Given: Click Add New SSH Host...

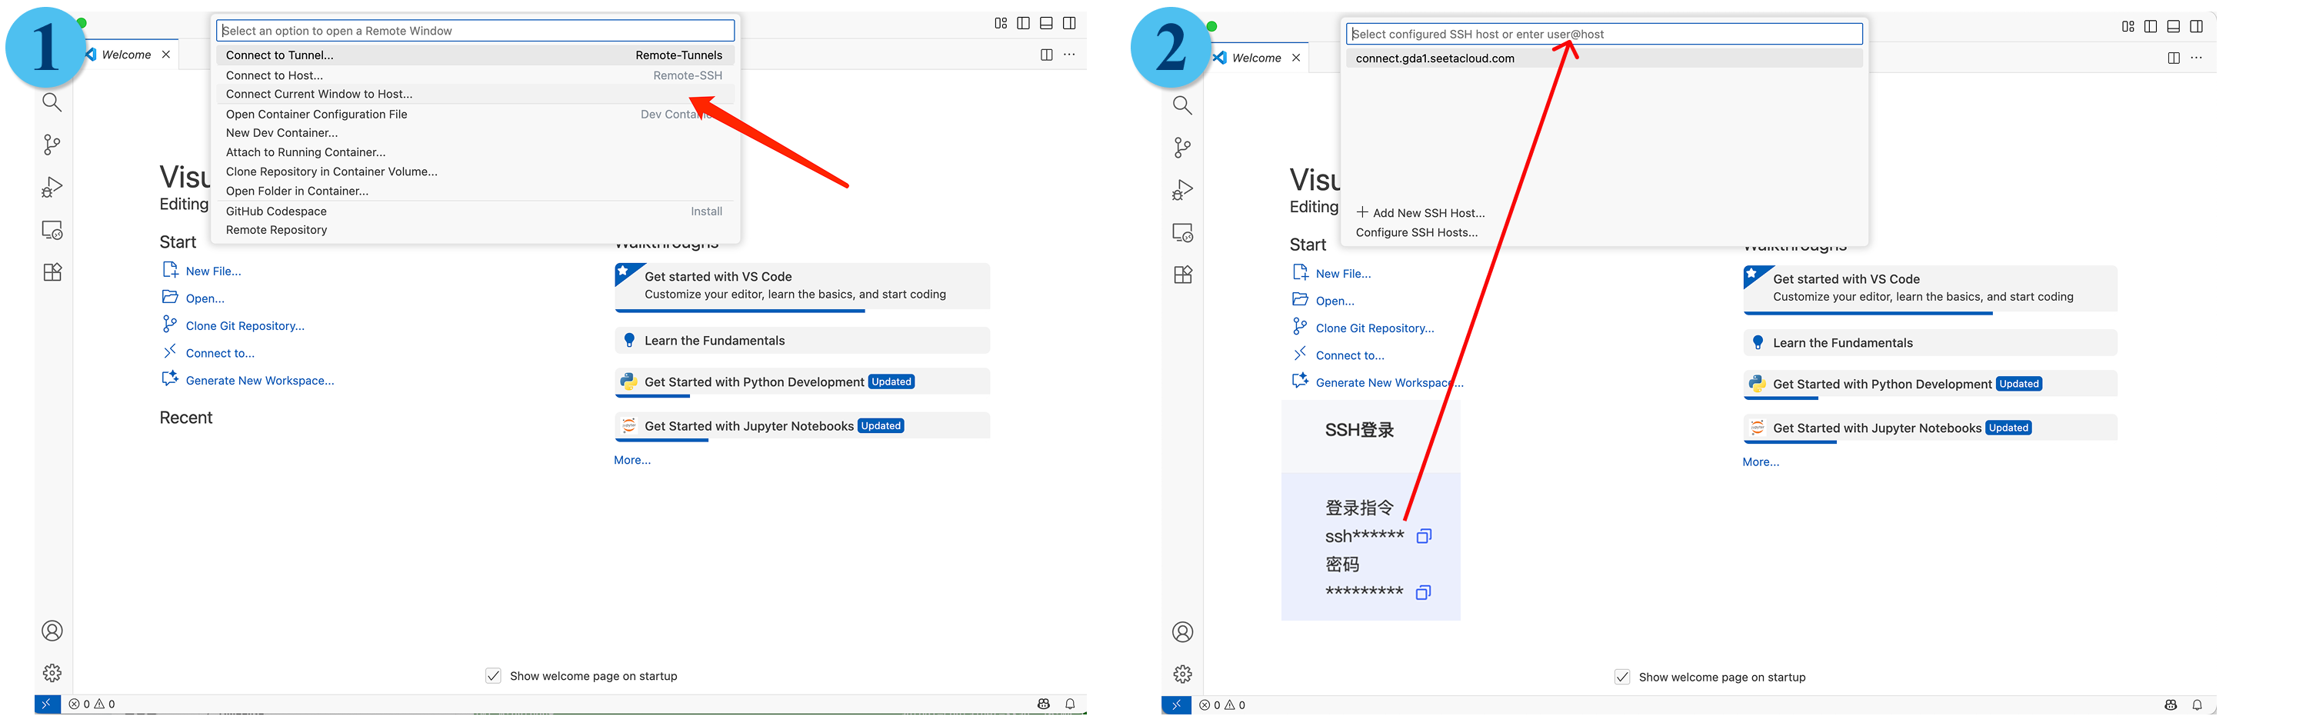Looking at the screenshot, I should coord(1427,213).
